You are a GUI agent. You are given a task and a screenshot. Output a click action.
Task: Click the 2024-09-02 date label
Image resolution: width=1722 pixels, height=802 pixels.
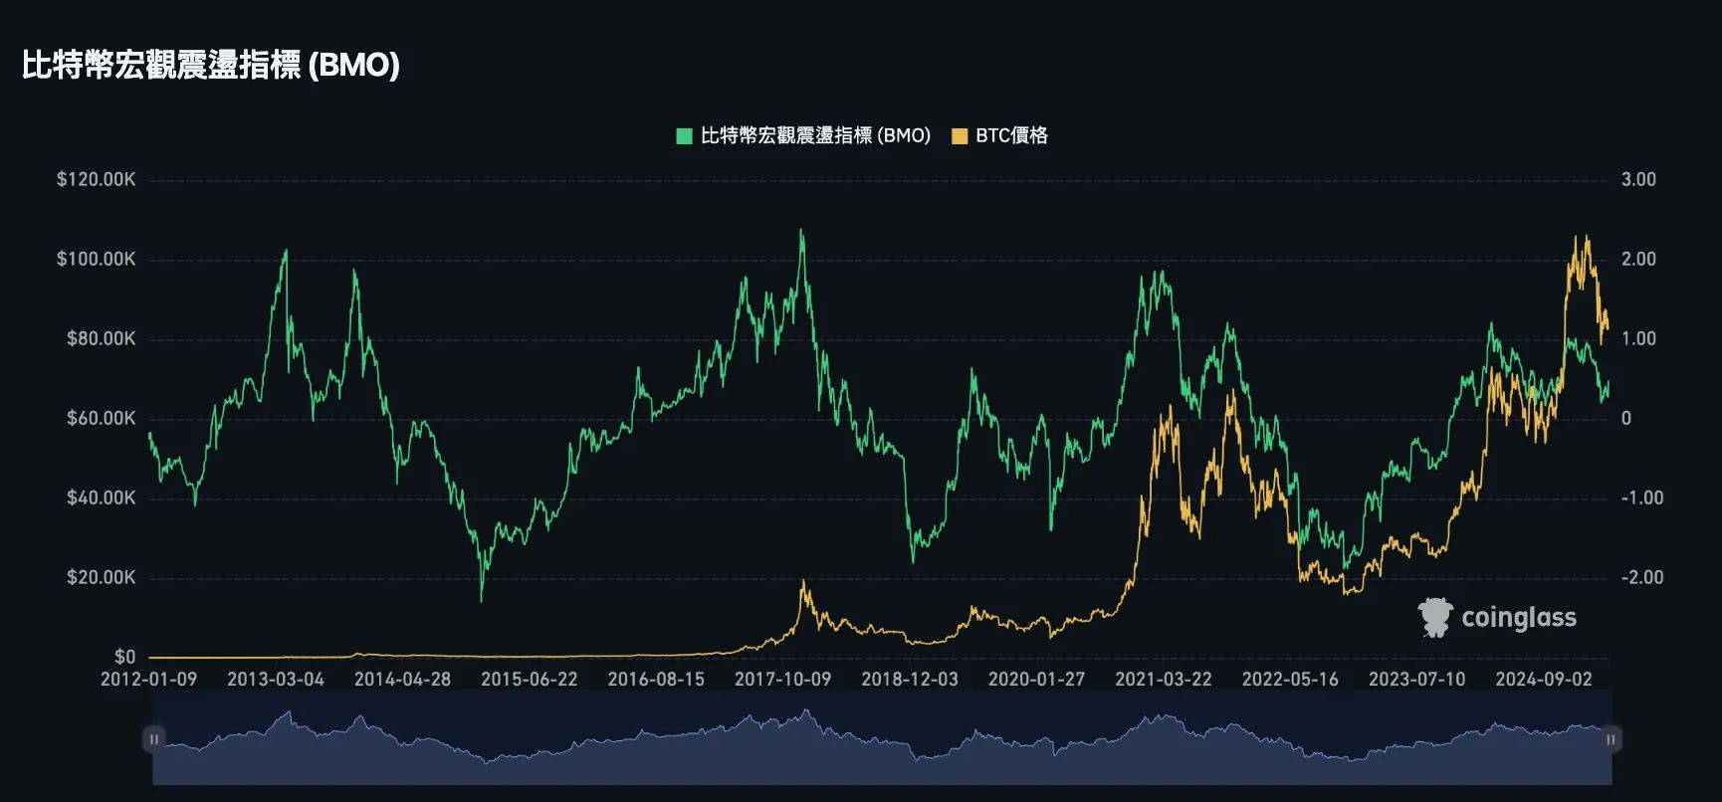tap(1543, 679)
